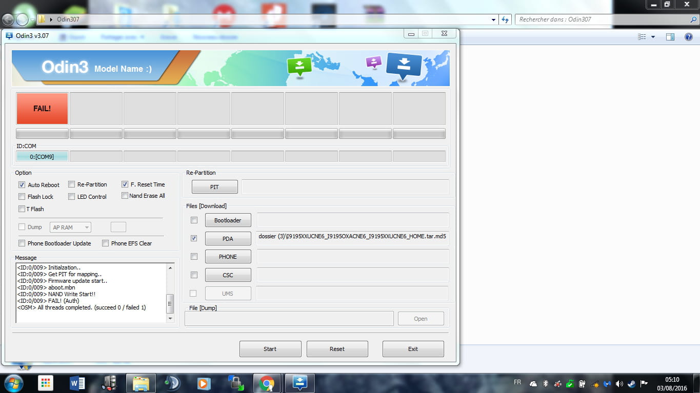This screenshot has height=393, width=700.
Task: Click the Message log scrollbar up arrow
Action: [x=171, y=268]
